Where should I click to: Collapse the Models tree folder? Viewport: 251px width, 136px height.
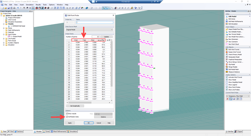[x=4, y=24]
